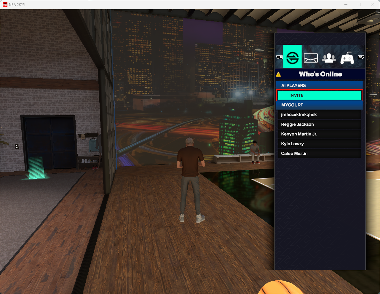380x294 pixels.
Task: Click the RB bumper icon
Action: 361,57
